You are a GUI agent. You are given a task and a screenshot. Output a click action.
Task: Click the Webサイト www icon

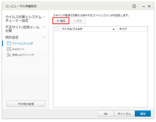tap(9, 49)
